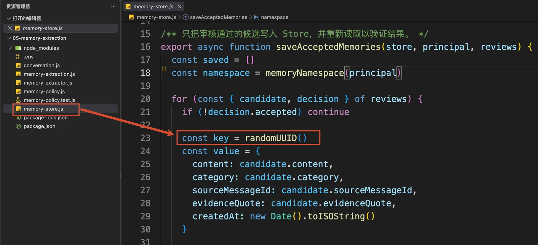Click the memory-extraction.js JS file icon
Screen dimensions: 538x245
point(18,74)
